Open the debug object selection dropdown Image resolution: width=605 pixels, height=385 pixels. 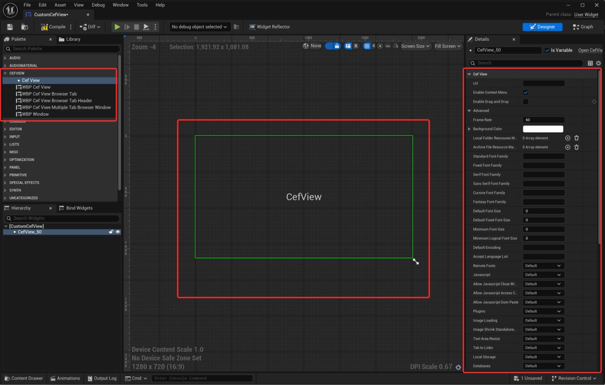(x=199, y=27)
